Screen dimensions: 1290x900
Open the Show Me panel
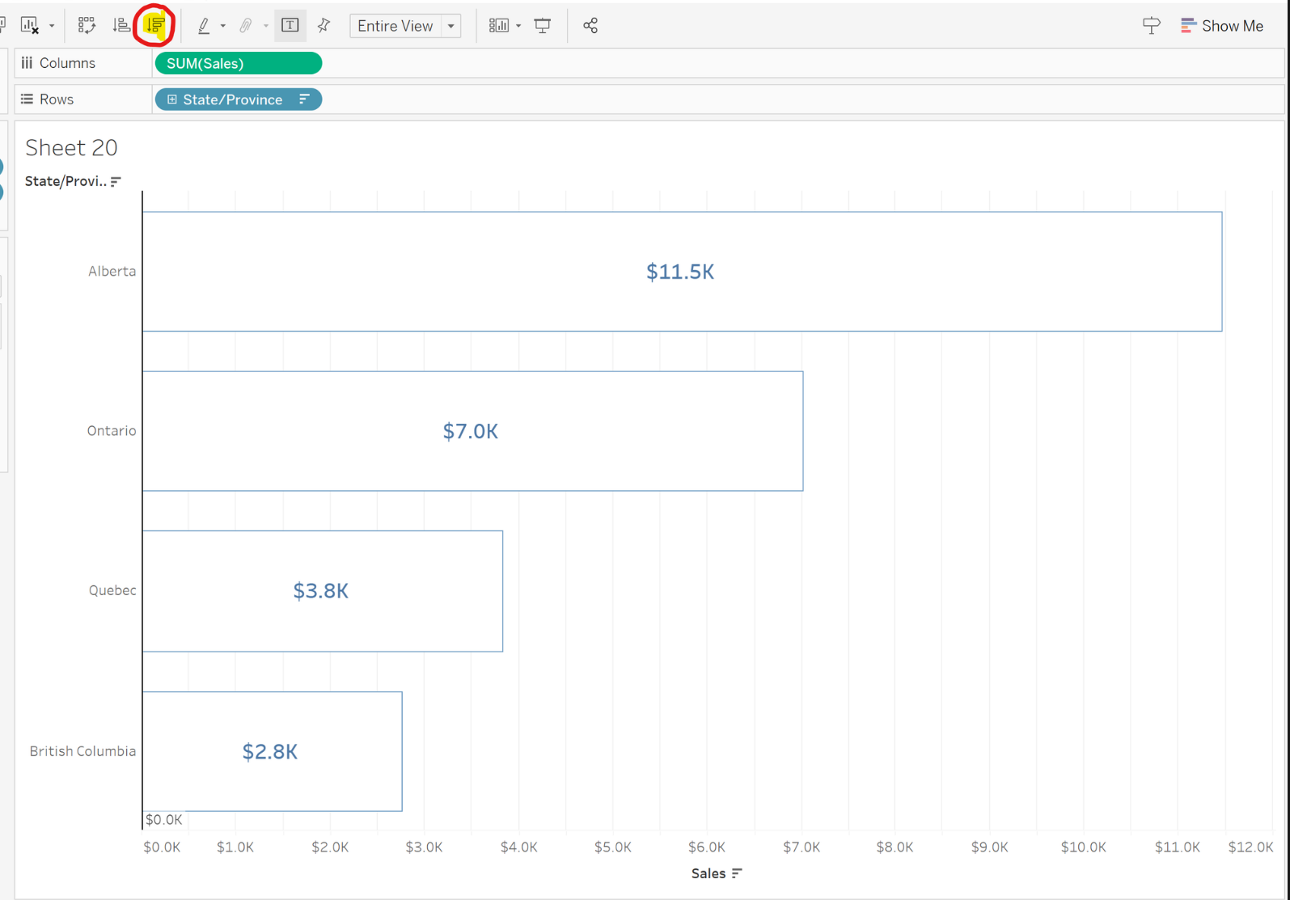point(1222,26)
